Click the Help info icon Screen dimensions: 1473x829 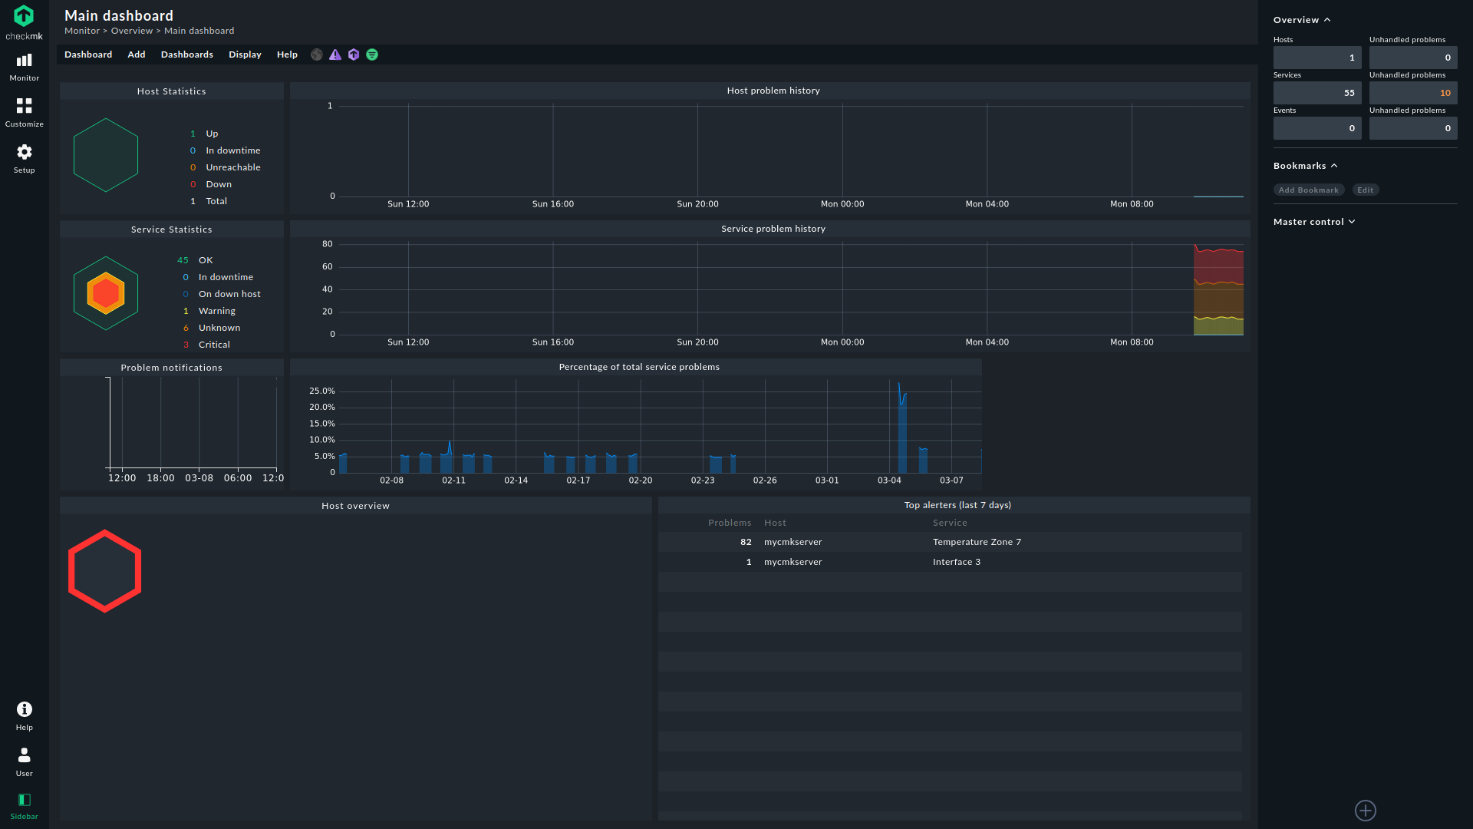point(22,708)
